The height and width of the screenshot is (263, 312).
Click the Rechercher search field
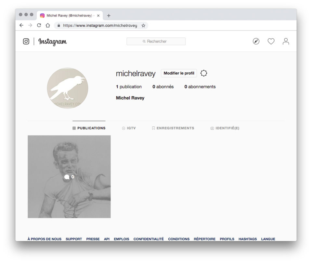(156, 41)
